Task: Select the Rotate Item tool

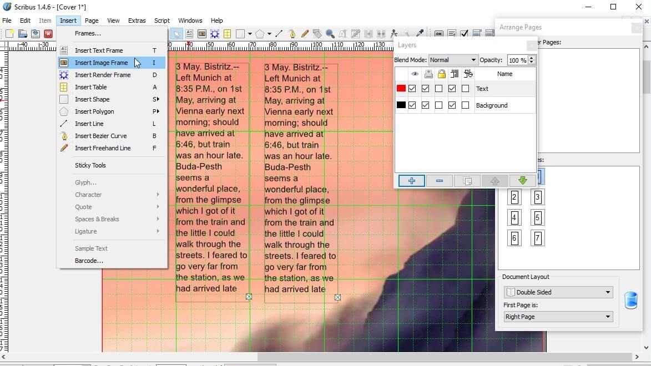Action: [317, 34]
